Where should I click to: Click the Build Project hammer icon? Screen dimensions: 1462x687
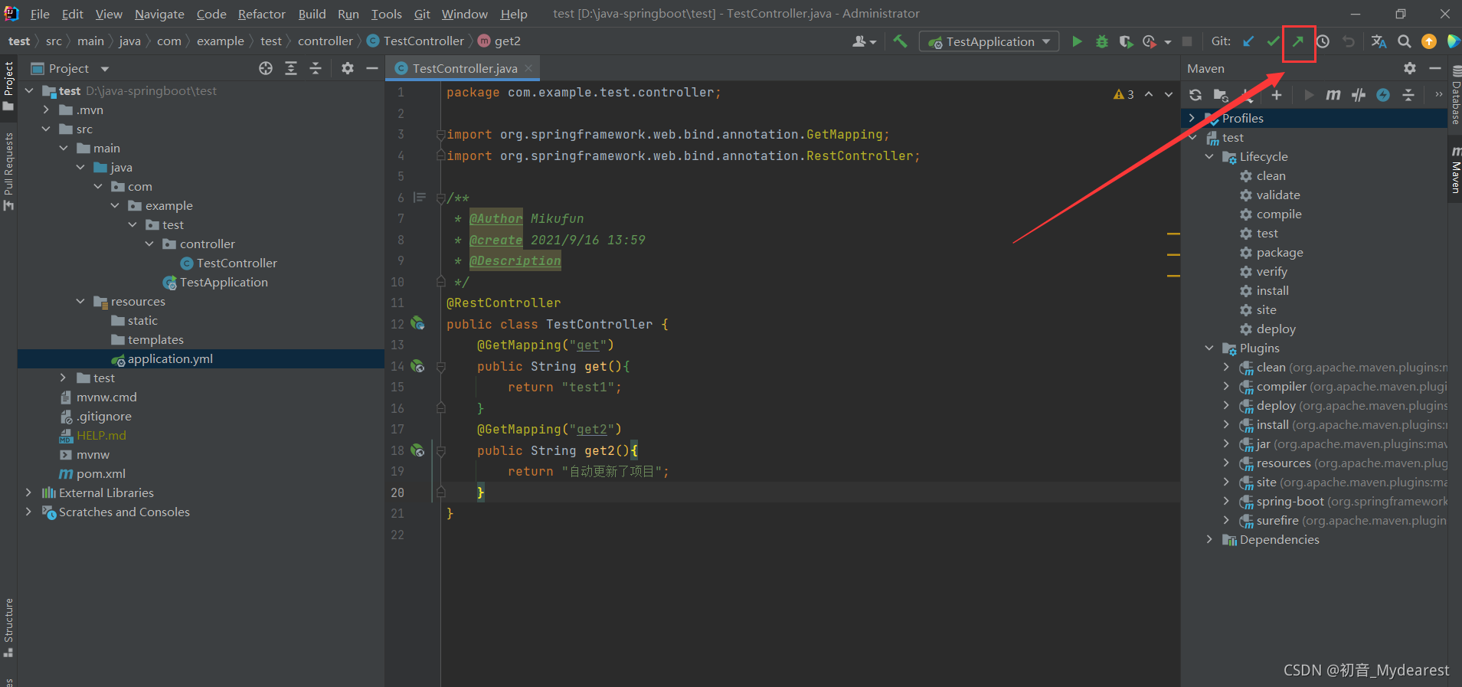click(900, 41)
